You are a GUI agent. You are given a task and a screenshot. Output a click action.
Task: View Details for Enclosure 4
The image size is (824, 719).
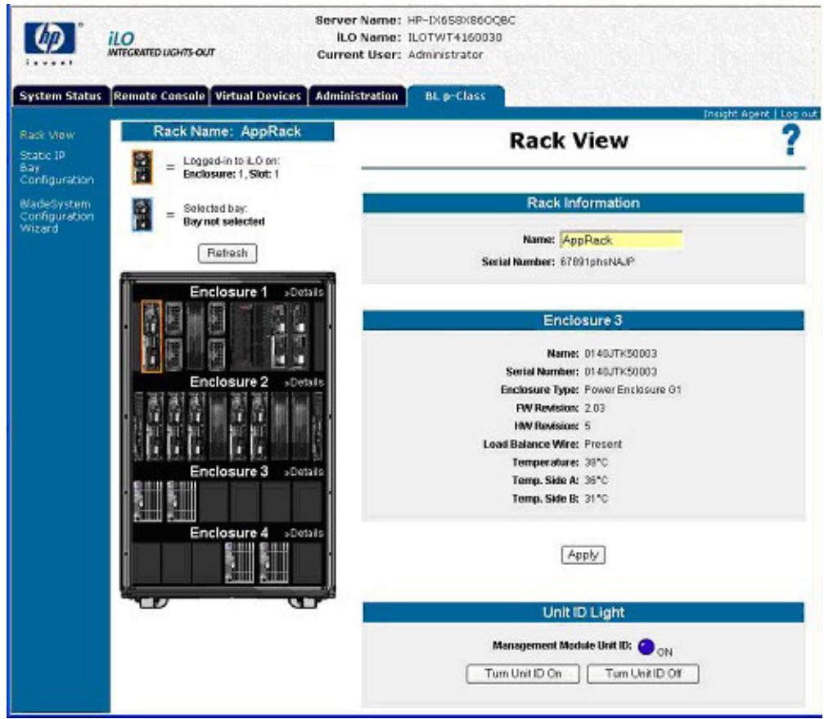point(304,533)
